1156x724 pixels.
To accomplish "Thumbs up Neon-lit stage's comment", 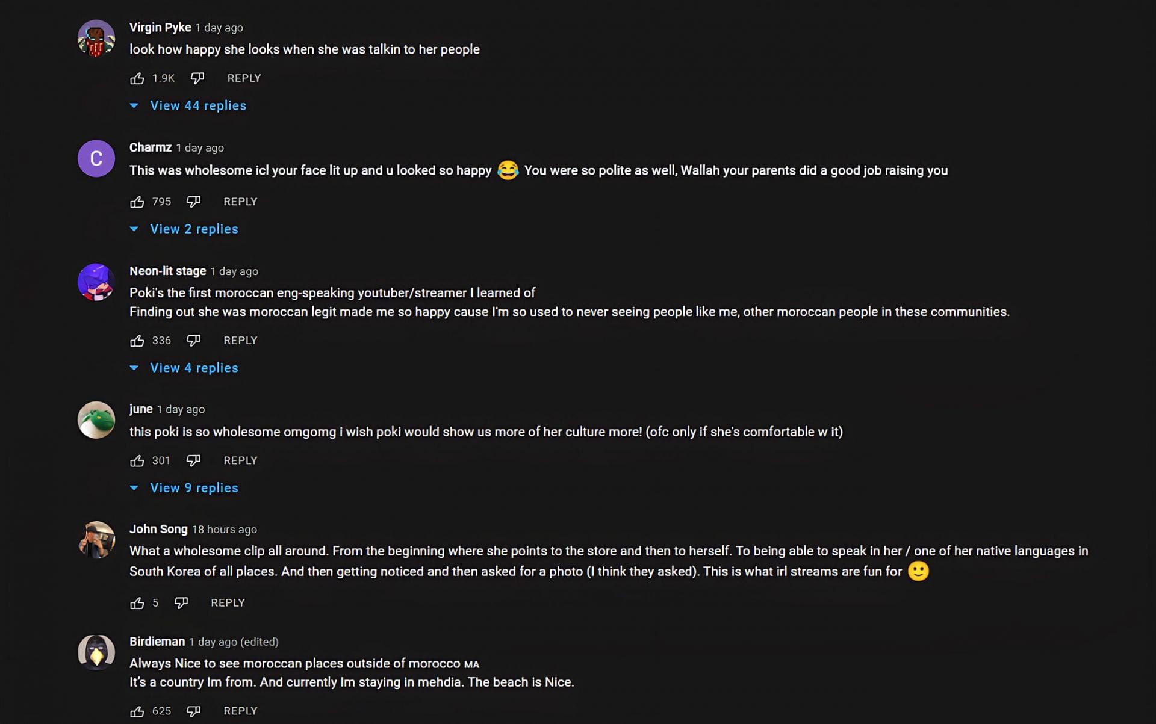I will pos(137,341).
